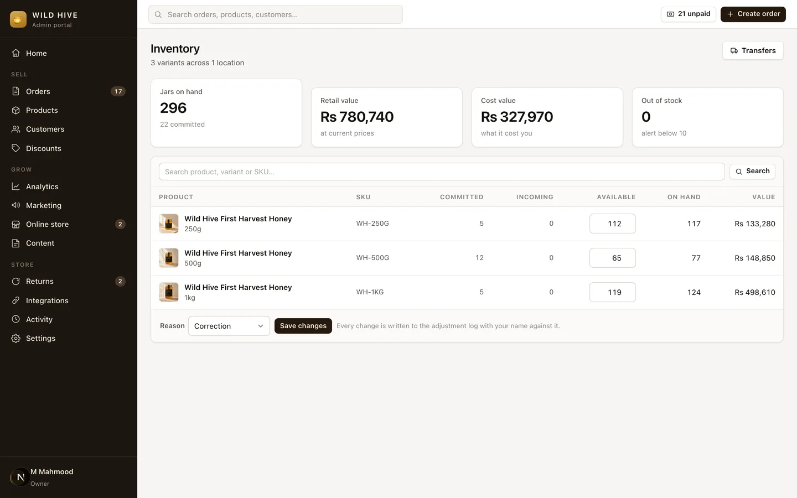Click the Content page icon
The height and width of the screenshot is (498, 797).
click(x=16, y=243)
